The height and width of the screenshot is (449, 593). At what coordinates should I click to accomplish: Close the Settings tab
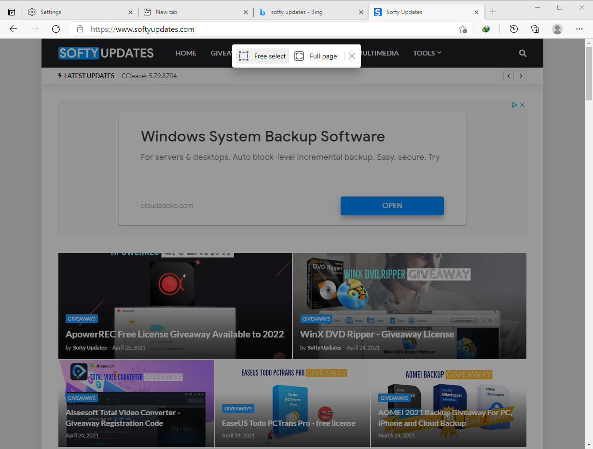point(130,12)
